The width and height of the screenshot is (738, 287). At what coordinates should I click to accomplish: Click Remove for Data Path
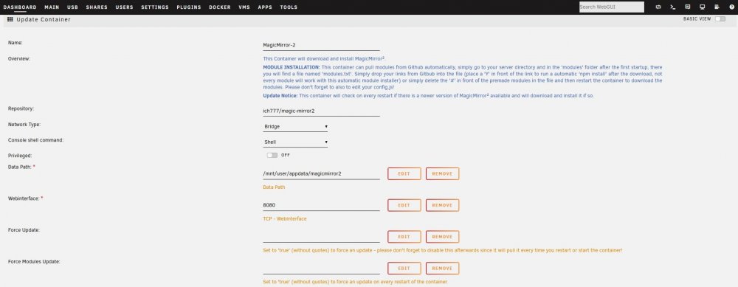pyautogui.click(x=442, y=173)
